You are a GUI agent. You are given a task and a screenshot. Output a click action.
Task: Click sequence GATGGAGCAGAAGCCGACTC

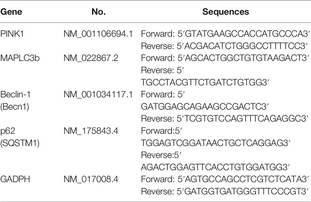205,106
